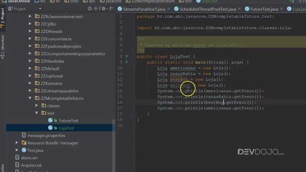Select aluno.ser file

point(29,158)
